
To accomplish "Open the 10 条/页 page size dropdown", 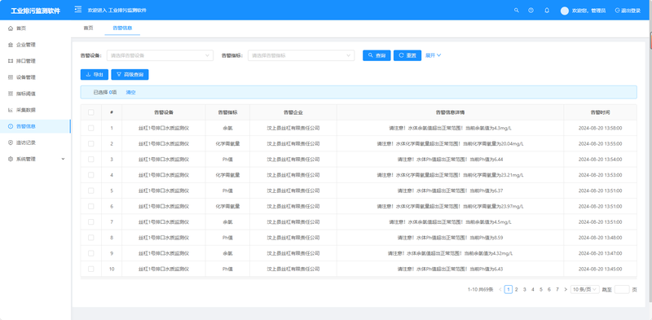I will click(584, 289).
